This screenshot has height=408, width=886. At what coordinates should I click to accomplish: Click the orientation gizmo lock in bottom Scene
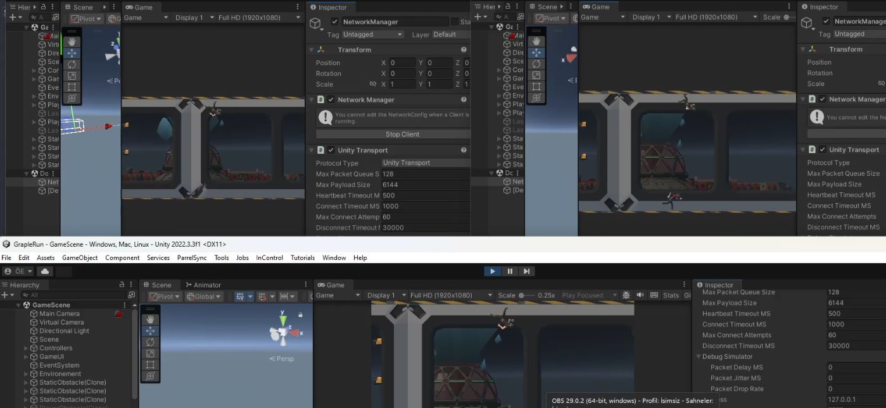click(300, 314)
